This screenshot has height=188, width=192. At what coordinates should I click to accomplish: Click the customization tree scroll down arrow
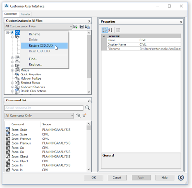point(89,92)
